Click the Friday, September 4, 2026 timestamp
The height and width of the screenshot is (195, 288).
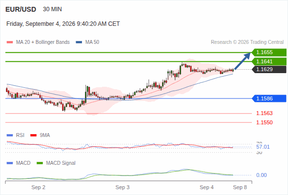point(63,24)
